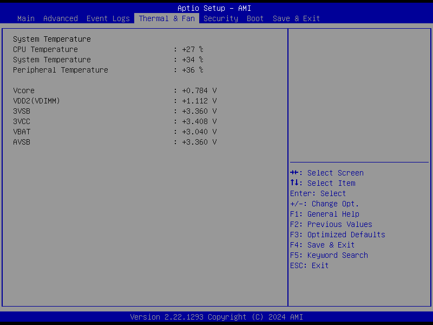Select the Thermal & Fan tab

point(167,18)
